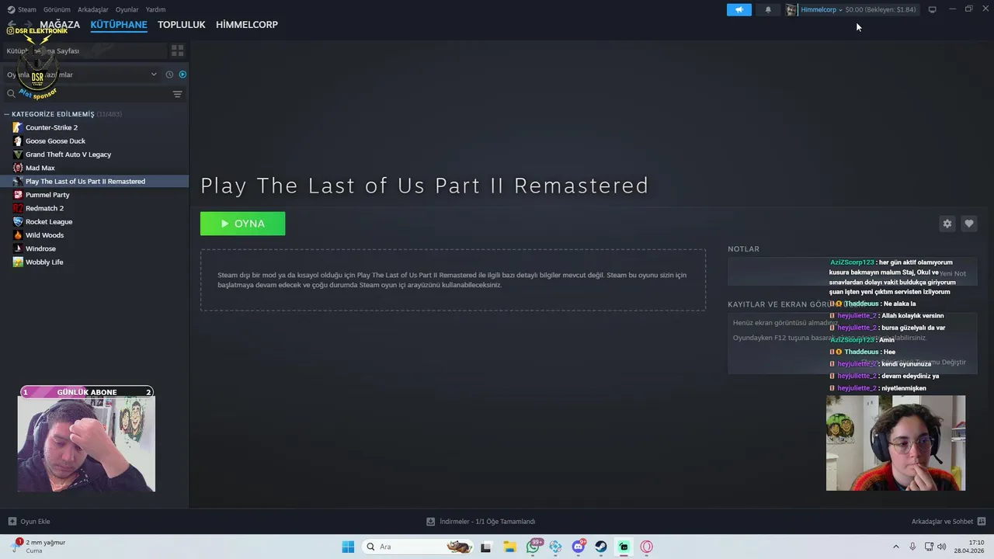Viewport: 994px width, 559px height.
Task: Open the Görünüm menu
Action: tap(57, 9)
